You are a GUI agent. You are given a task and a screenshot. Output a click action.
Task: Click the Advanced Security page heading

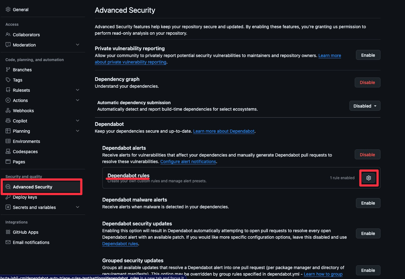pyautogui.click(x=125, y=10)
